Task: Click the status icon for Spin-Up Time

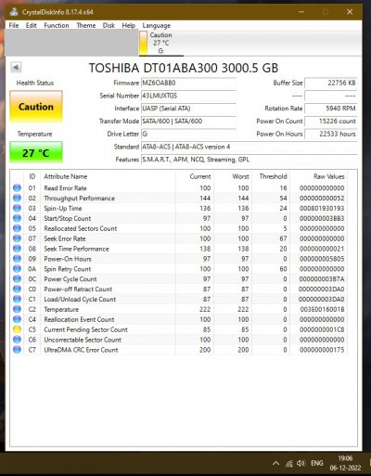Action: tap(17, 208)
